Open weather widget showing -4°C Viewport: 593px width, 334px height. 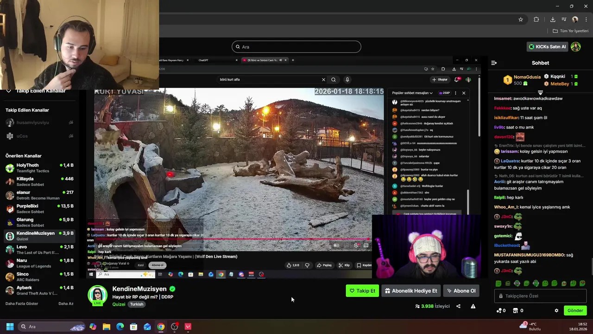point(530,327)
